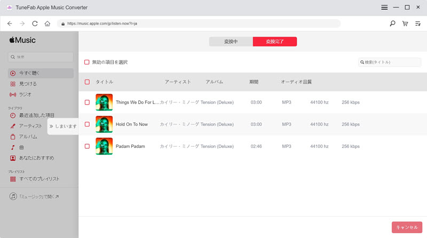The image size is (427, 238).
Task: Open アルバム library item
Action: (23, 137)
